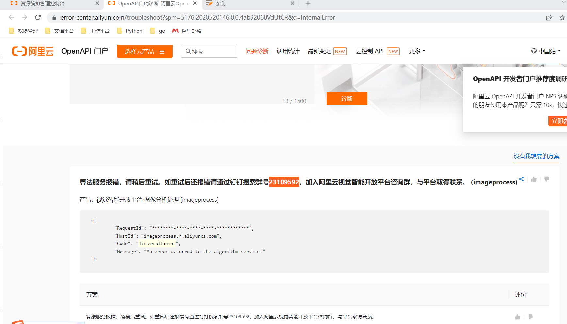Close the OpenAPI自助诊断 tab

pos(195,3)
